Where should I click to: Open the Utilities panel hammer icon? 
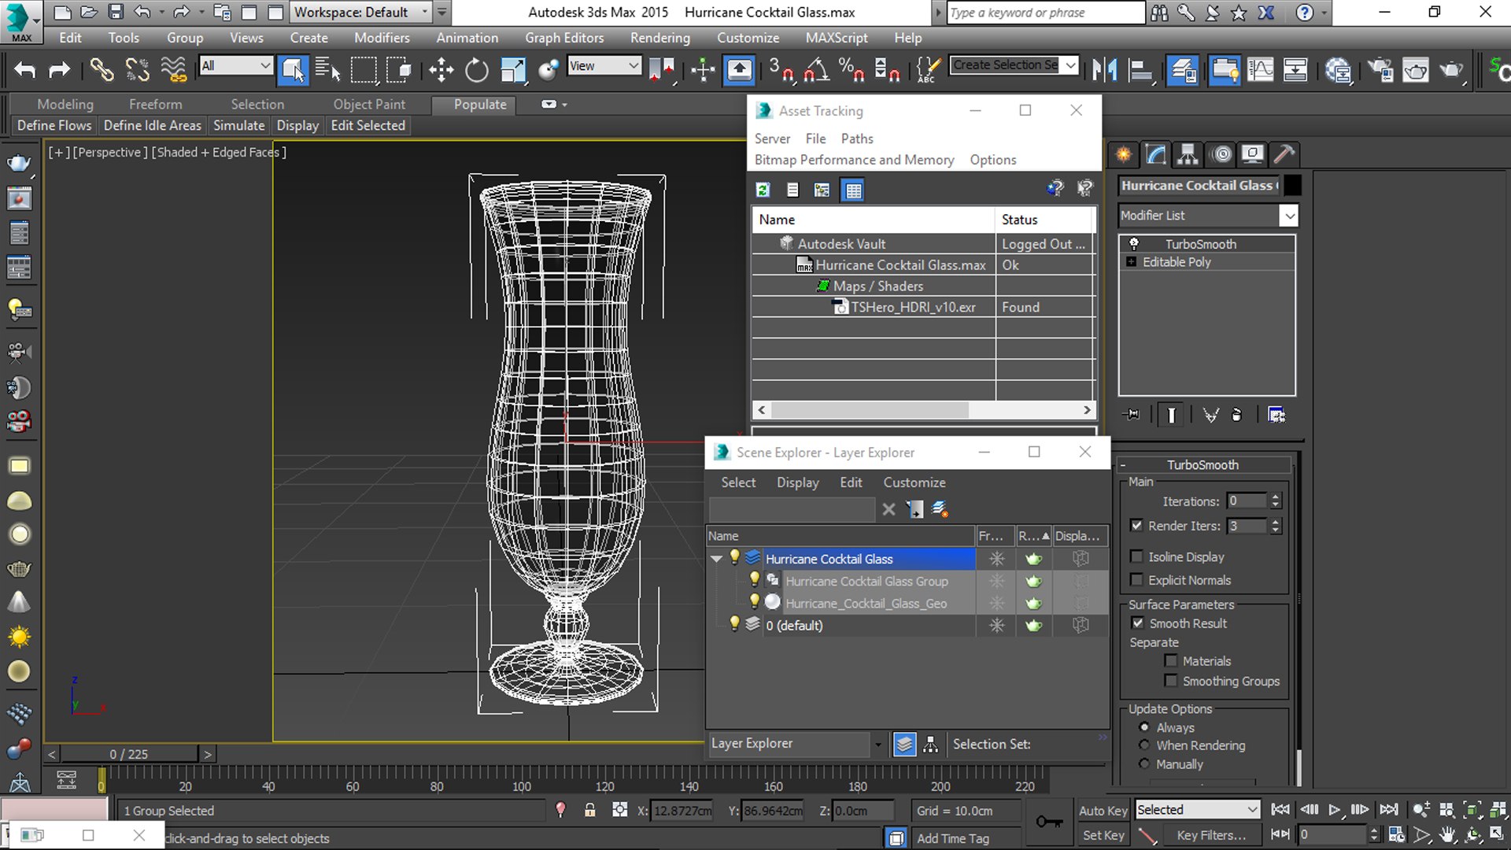(1284, 154)
